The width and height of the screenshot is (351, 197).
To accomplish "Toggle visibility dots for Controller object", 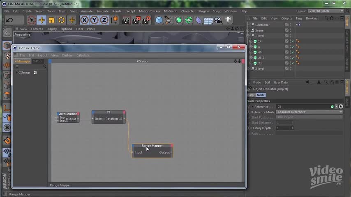I will pos(291,25).
